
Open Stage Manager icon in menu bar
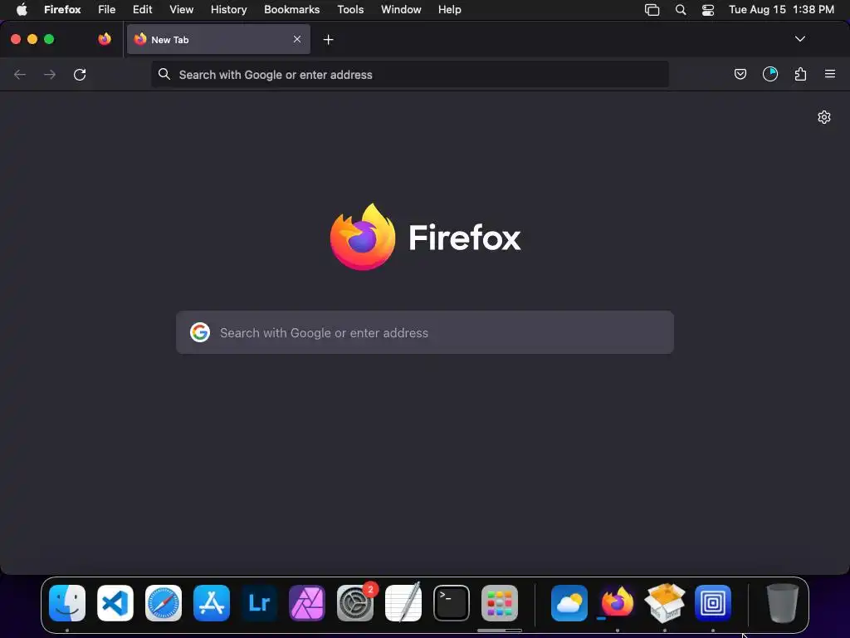point(652,10)
